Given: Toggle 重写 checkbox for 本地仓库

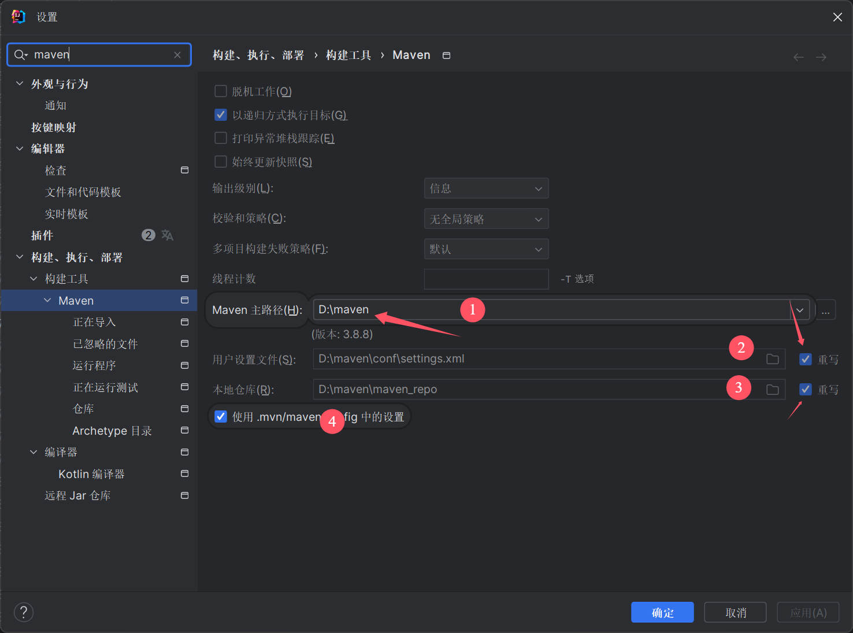Looking at the screenshot, I should click(x=806, y=390).
